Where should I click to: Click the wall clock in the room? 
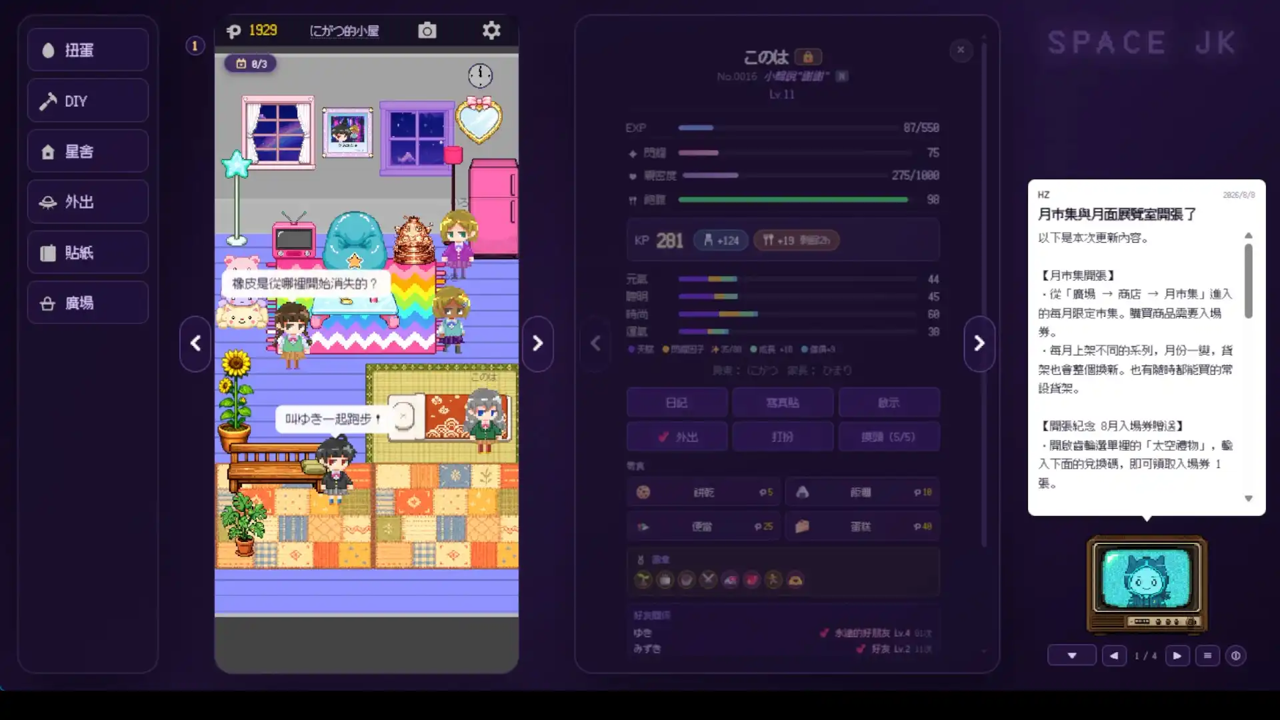tap(480, 76)
